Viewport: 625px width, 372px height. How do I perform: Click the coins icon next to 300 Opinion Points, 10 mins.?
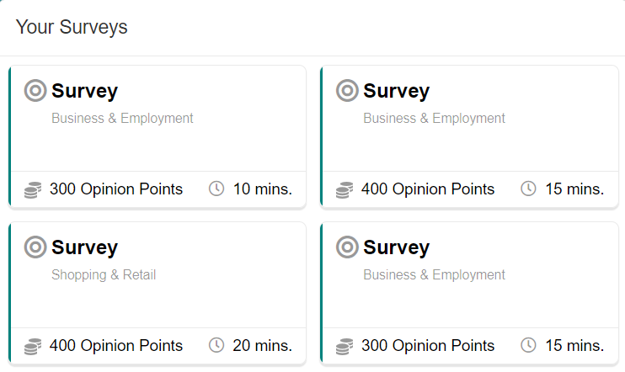[33, 189]
